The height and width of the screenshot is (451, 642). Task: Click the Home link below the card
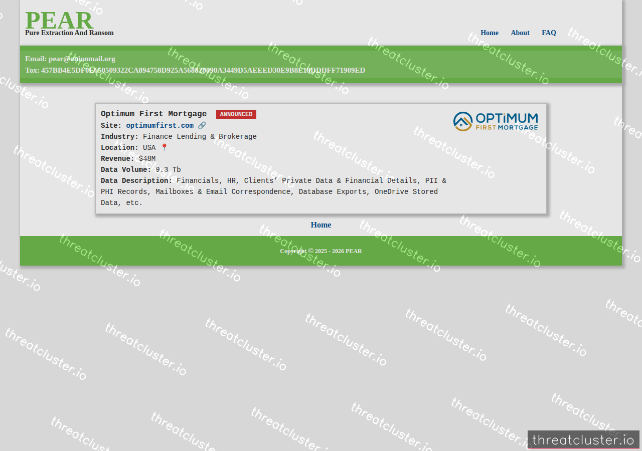pos(321,225)
